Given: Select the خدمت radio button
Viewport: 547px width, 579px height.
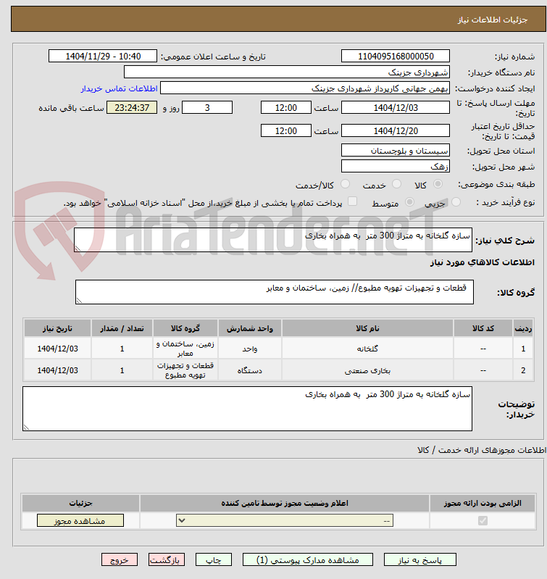Looking at the screenshot, I should click(396, 184).
